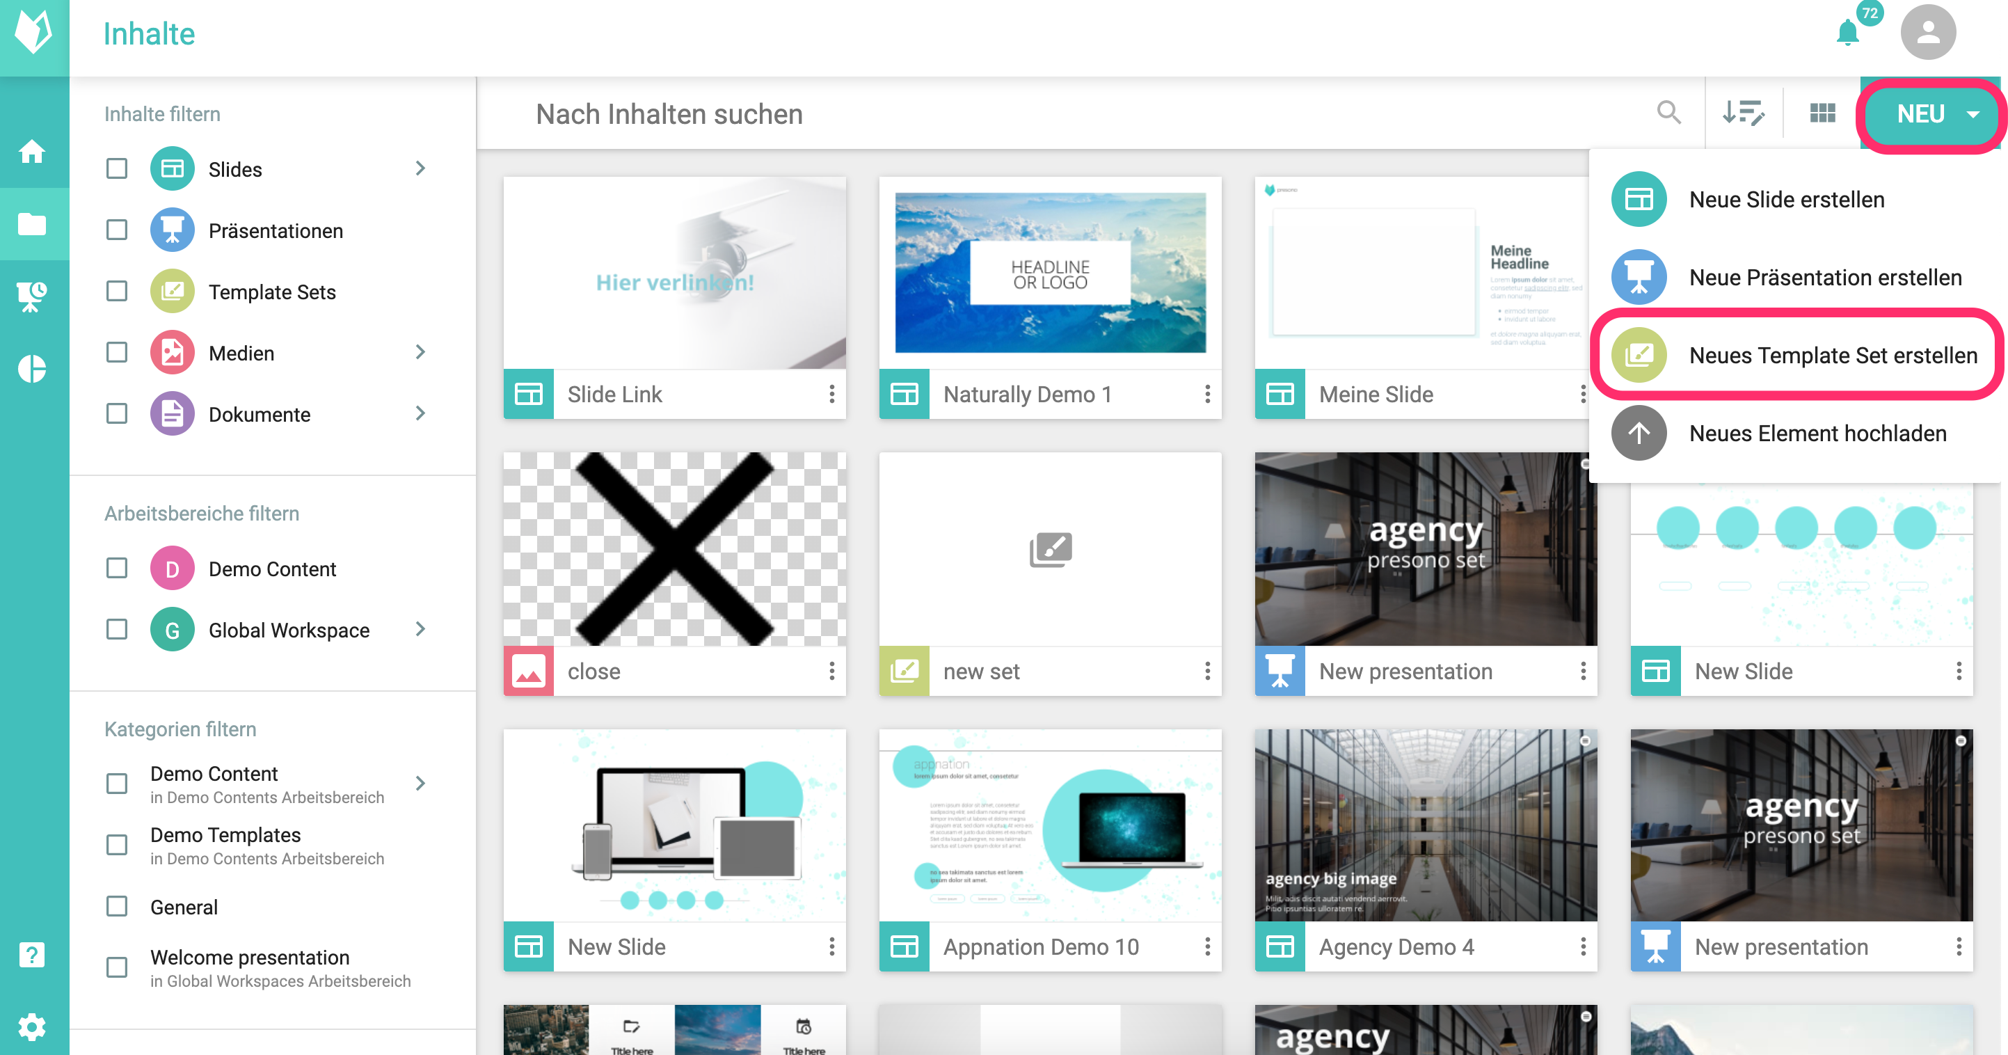Click the analytics pie chart icon in sidebar
Screen dimensions: 2008x1055
click(x=31, y=367)
